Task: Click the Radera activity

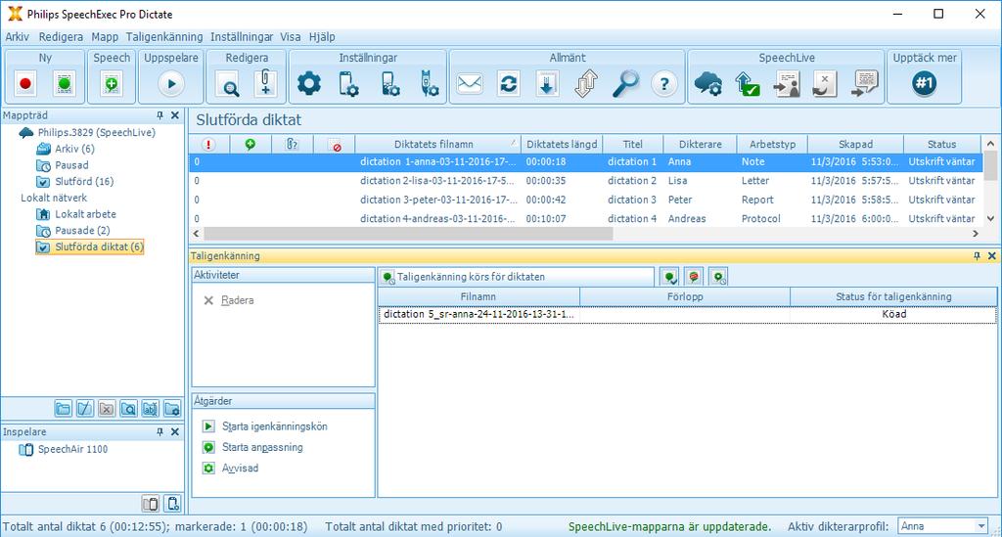Action: 237,300
